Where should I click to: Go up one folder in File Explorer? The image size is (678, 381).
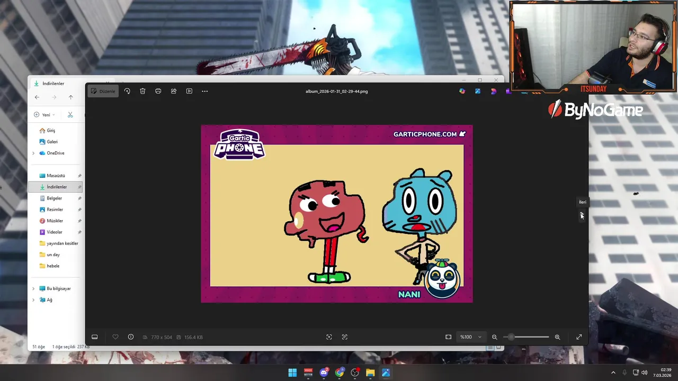[x=70, y=97]
